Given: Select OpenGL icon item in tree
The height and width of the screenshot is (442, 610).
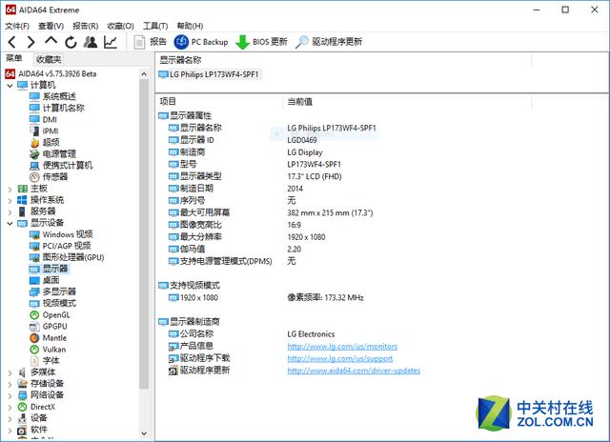Looking at the screenshot, I should 50,315.
